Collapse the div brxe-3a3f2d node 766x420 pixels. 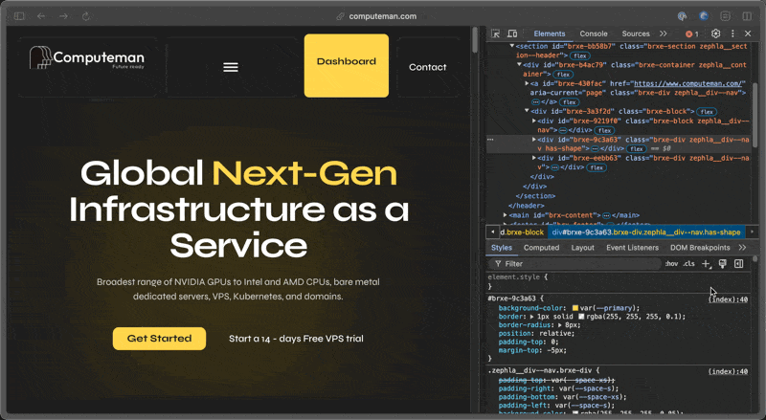pos(527,111)
